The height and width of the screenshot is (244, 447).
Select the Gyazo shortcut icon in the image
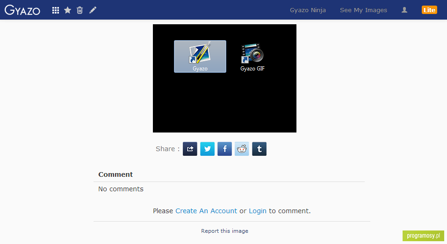point(200,56)
